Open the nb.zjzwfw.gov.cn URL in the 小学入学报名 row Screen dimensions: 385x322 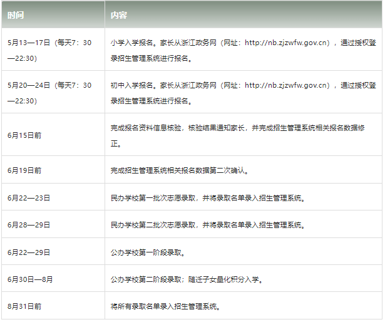click(287, 43)
